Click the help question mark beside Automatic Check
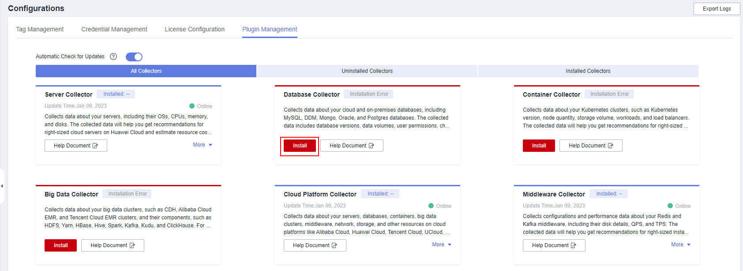This screenshot has height=271, width=743. pyautogui.click(x=113, y=56)
